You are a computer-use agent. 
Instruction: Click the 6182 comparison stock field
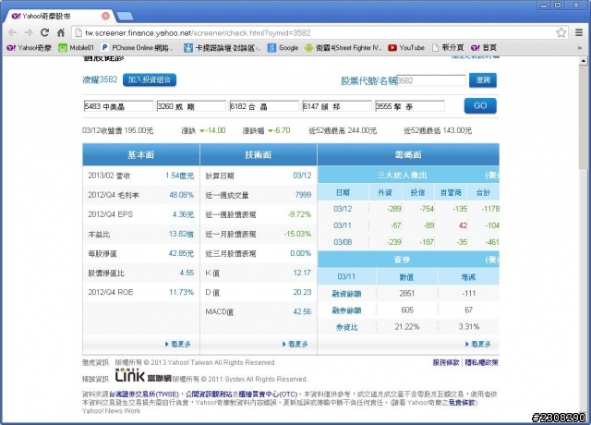point(264,106)
